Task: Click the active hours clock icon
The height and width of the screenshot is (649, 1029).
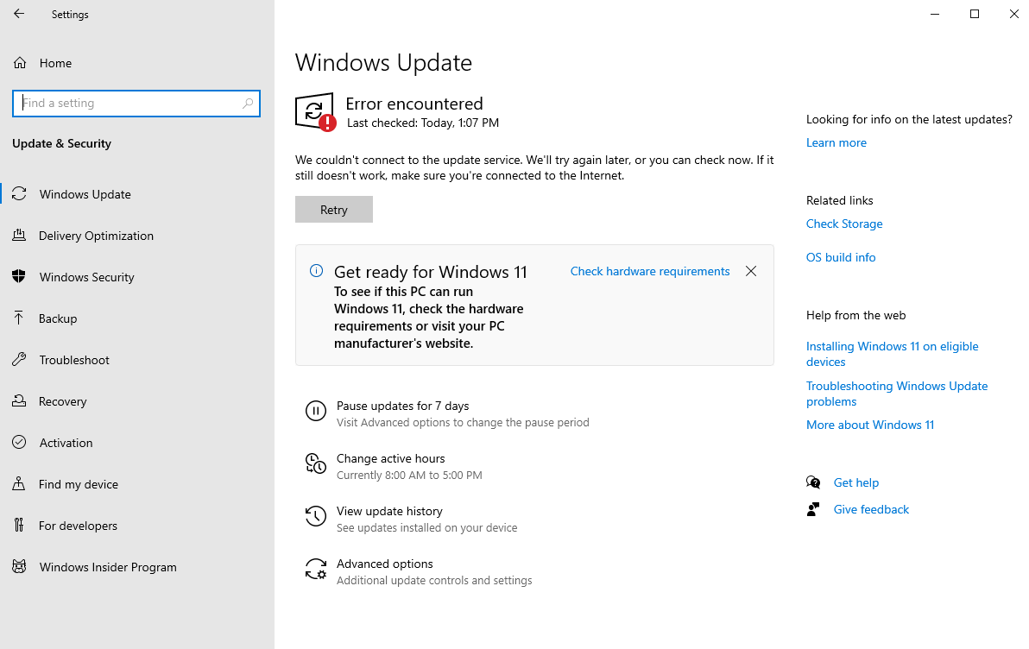Action: pos(316,463)
